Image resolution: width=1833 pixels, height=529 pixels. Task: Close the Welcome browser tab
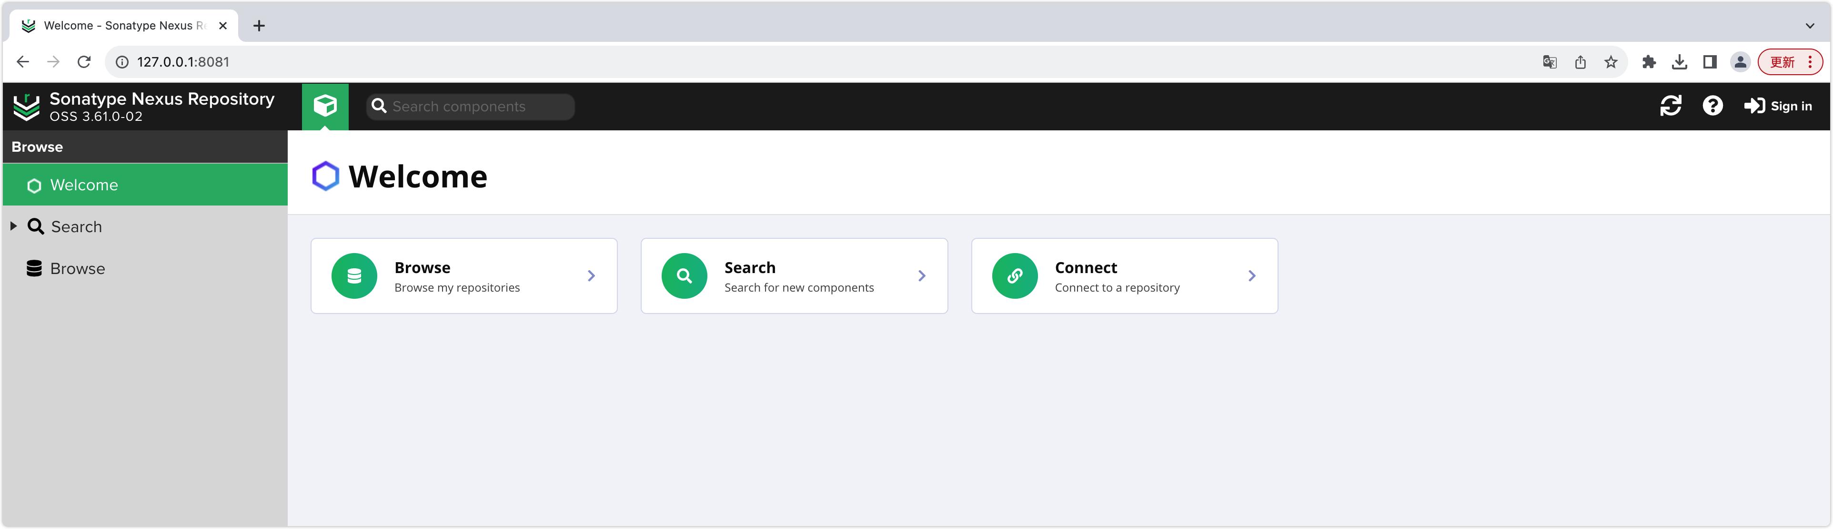tap(223, 26)
